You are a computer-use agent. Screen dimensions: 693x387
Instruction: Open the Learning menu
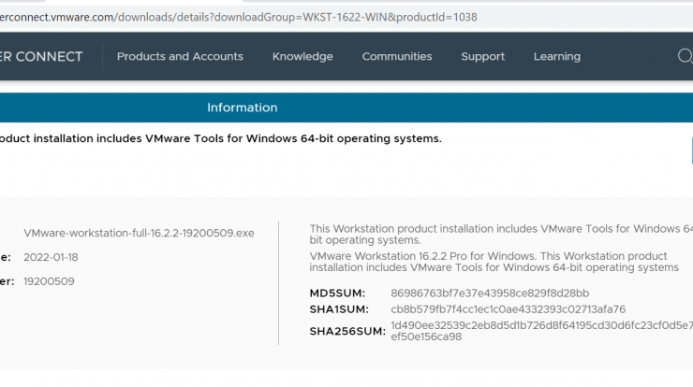click(557, 56)
